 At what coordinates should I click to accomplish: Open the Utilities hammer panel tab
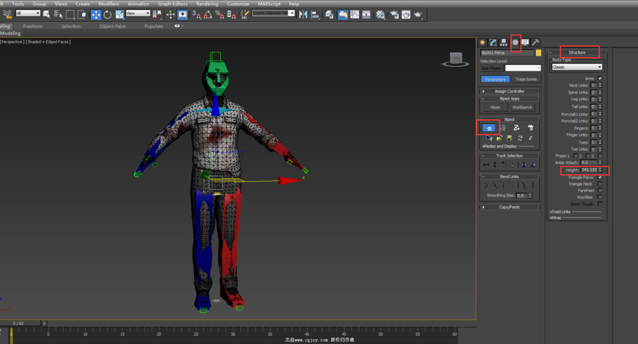coord(535,43)
